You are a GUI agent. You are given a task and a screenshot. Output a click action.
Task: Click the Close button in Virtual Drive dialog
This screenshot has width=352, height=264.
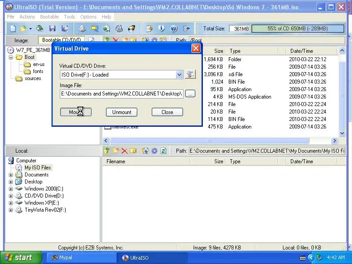click(167, 112)
